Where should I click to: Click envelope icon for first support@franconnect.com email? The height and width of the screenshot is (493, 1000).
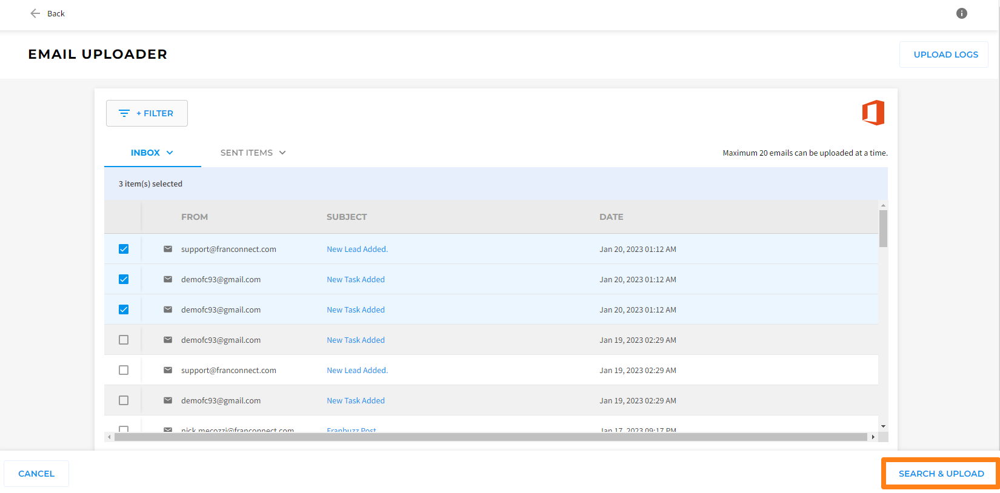click(x=168, y=249)
